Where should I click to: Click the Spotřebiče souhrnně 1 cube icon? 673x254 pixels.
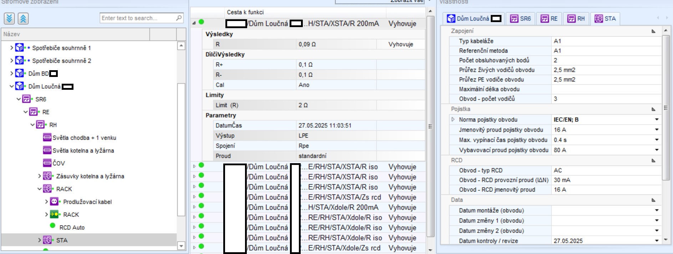coord(20,48)
